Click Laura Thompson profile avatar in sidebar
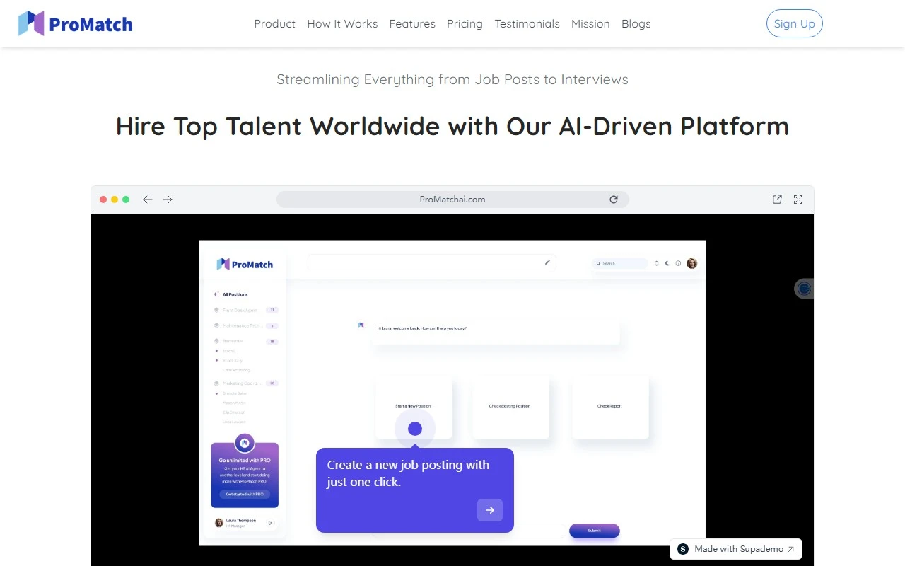This screenshot has height=566, width=905. click(219, 523)
